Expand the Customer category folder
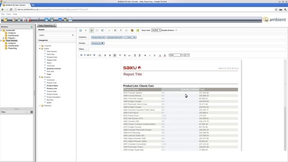Viewport: 288px width, 162px height. [x=40, y=46]
